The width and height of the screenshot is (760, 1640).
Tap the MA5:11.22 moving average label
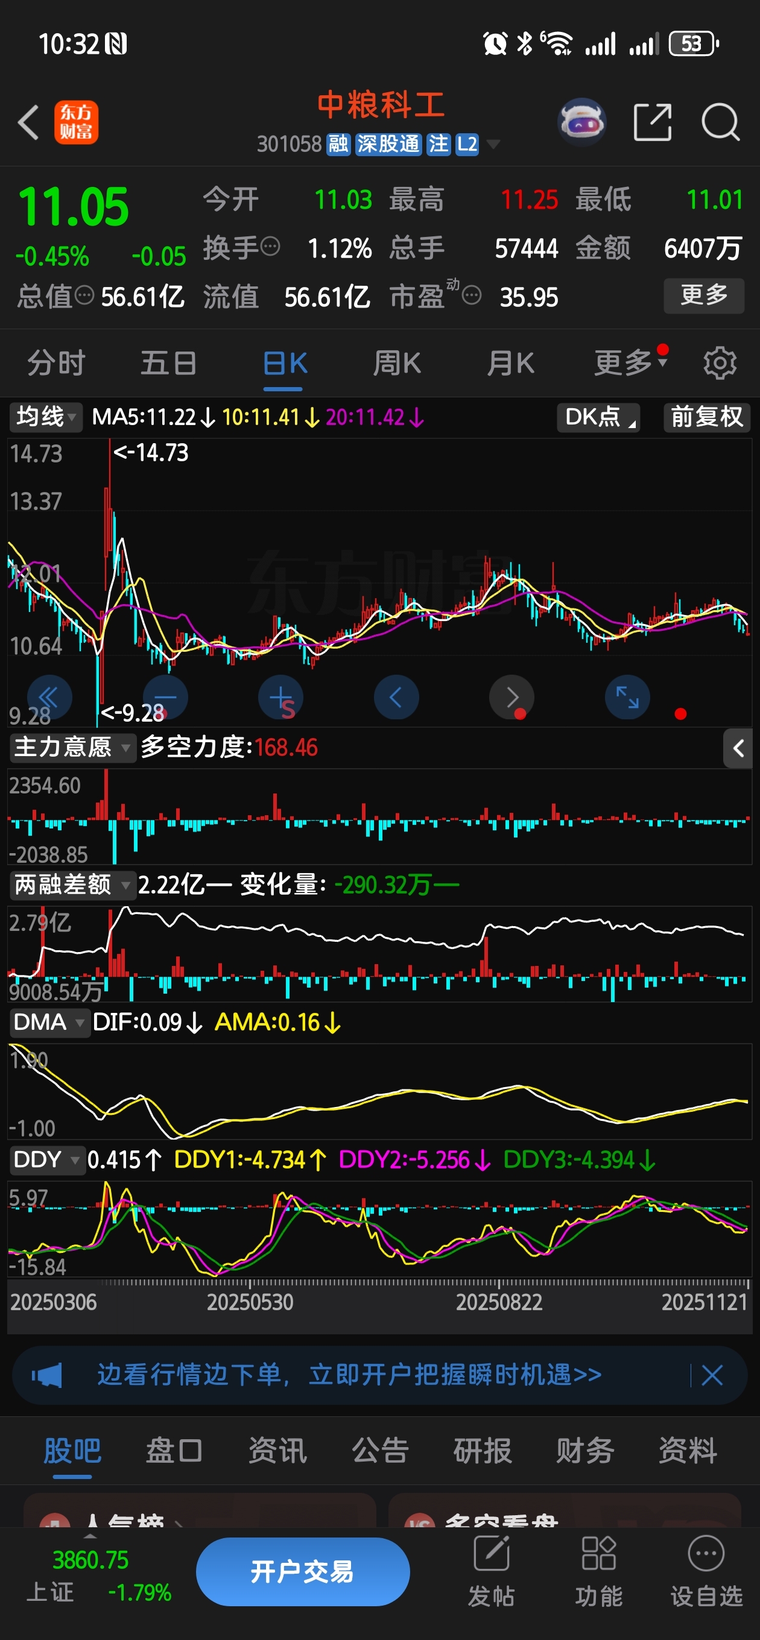point(154,417)
